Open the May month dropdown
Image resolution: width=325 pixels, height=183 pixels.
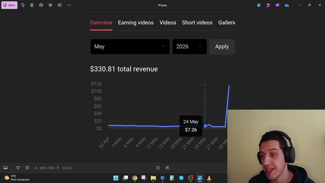130,47
